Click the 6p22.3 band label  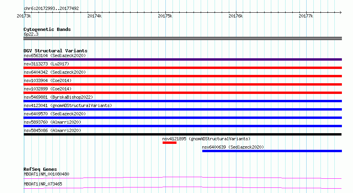pyautogui.click(x=31, y=34)
